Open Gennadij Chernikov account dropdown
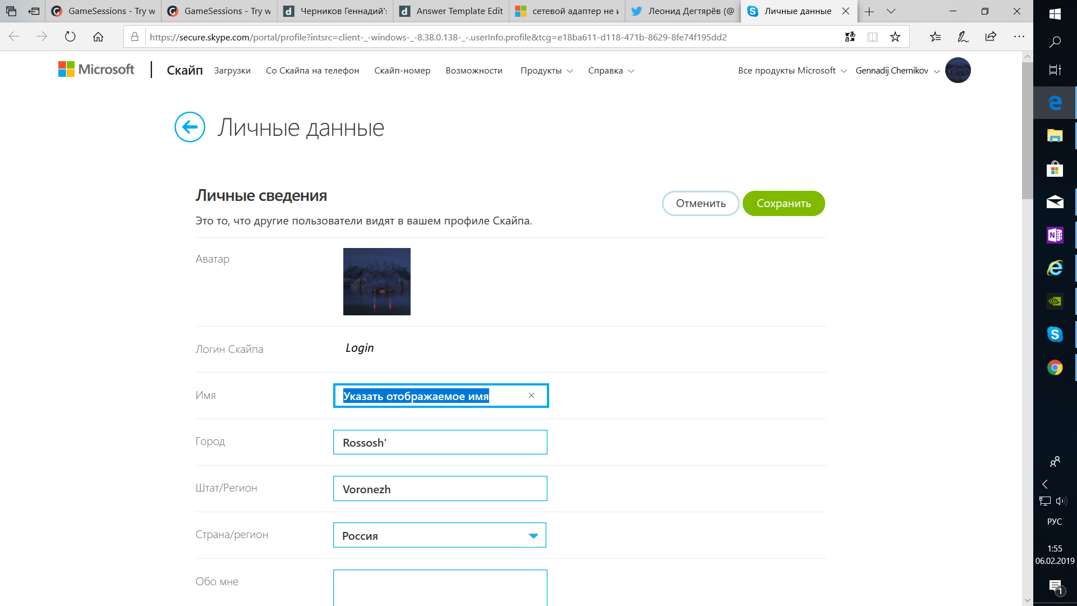This screenshot has height=606, width=1077. [x=897, y=71]
